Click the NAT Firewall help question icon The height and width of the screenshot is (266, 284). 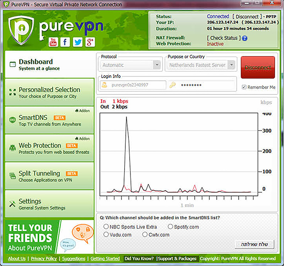click(245, 38)
